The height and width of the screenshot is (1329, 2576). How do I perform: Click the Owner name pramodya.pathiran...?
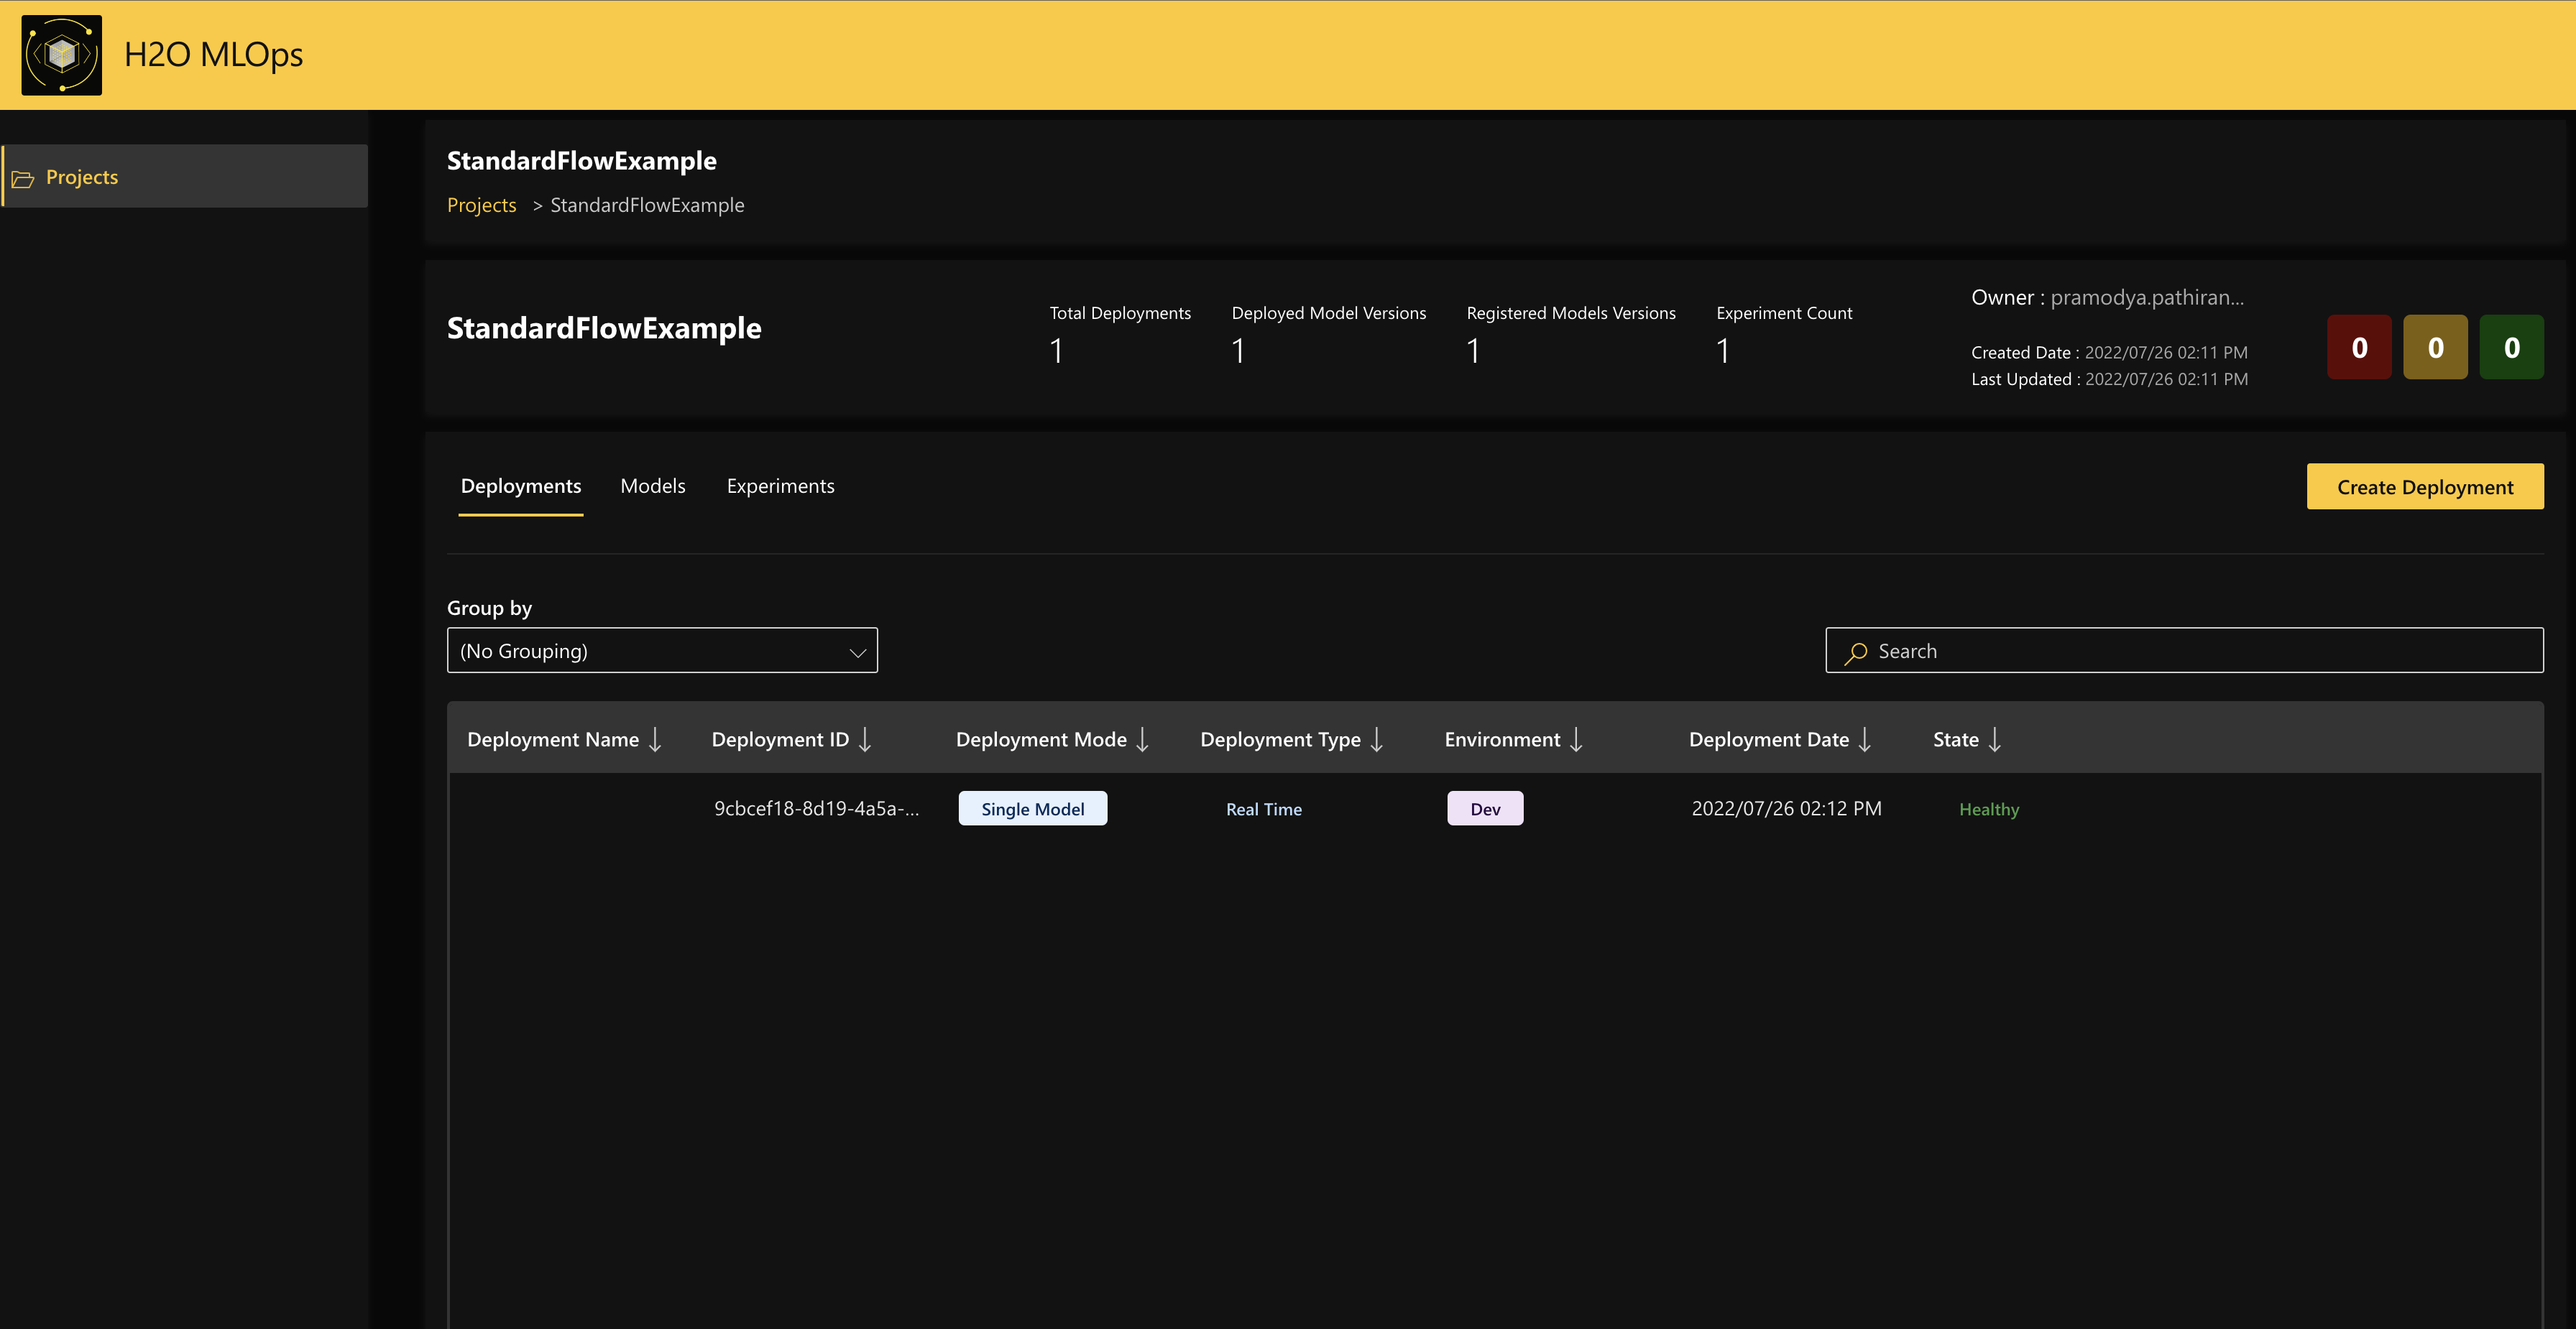2147,298
